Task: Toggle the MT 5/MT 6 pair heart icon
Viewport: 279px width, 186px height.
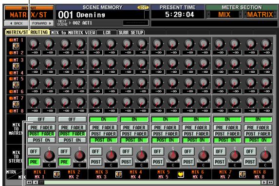Action: (16, 85)
